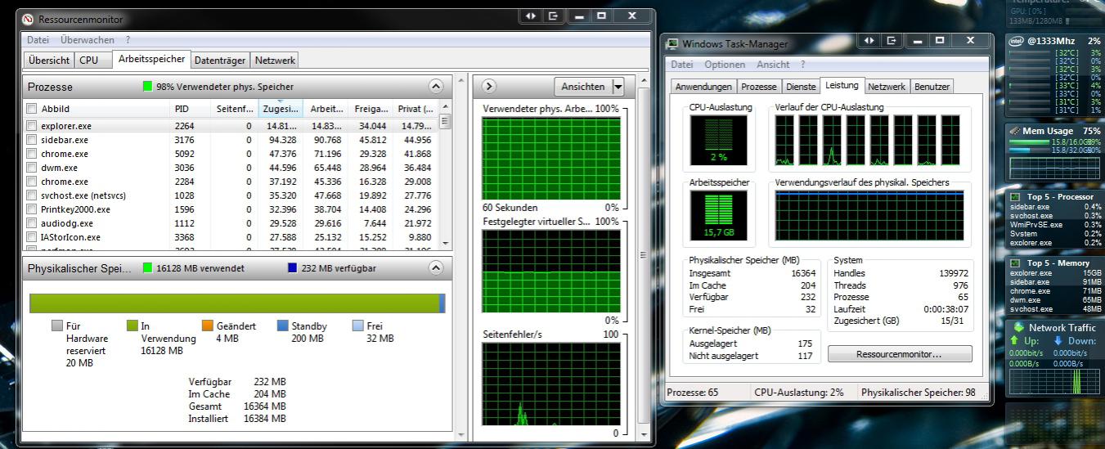Sort by the Seitenf... column header
1105x449 pixels.
[x=236, y=109]
